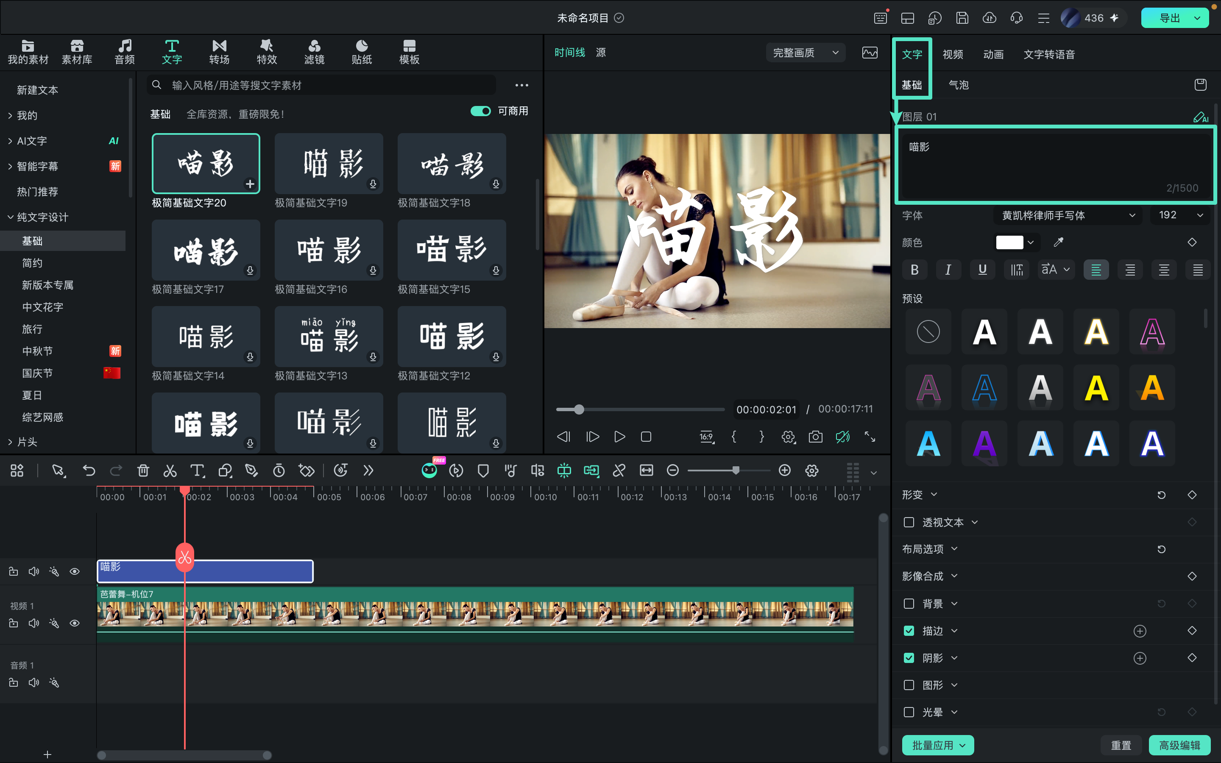Pick text color with the eyedropper

click(1059, 242)
